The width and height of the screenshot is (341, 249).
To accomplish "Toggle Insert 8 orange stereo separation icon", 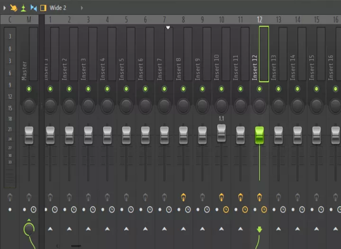I will 183,197.
